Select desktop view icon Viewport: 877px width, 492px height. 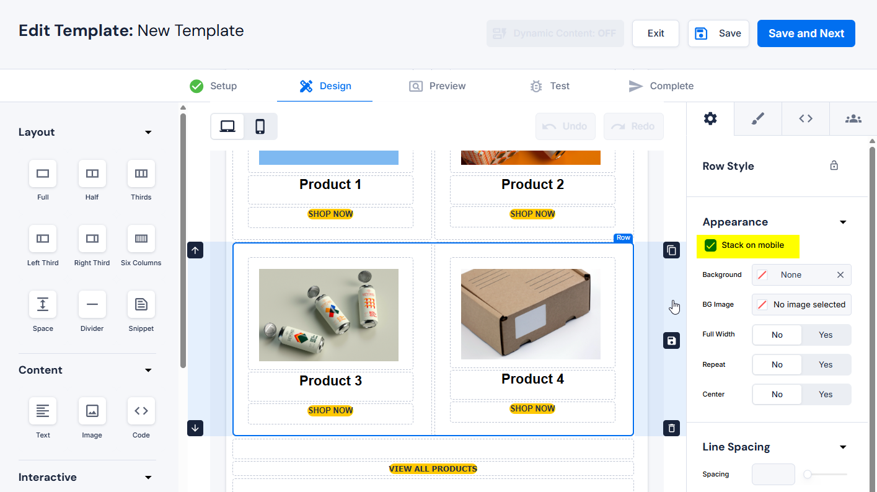tap(227, 126)
